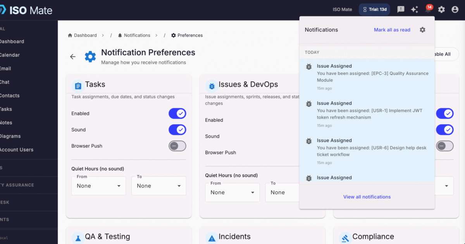Image resolution: width=465 pixels, height=244 pixels.
Task: Turn off Tasks Sound toggle
Action: (177, 130)
